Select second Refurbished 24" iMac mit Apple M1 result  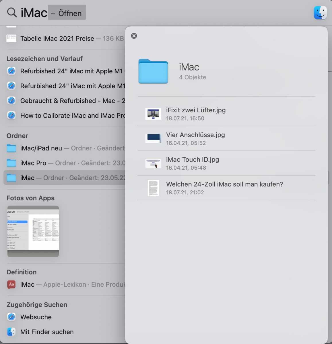point(64,86)
